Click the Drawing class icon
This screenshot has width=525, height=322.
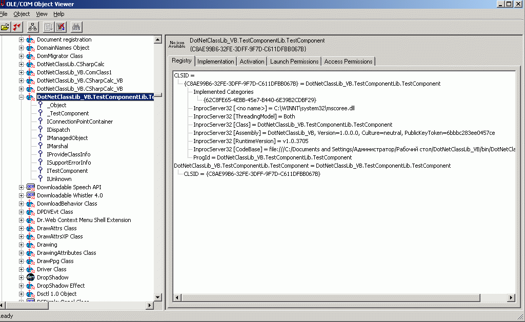coord(30,245)
